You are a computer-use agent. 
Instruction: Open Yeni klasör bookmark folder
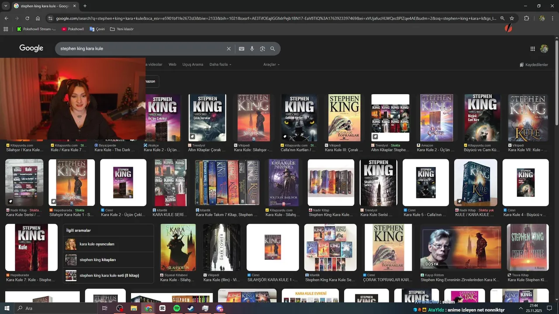tap(122, 29)
